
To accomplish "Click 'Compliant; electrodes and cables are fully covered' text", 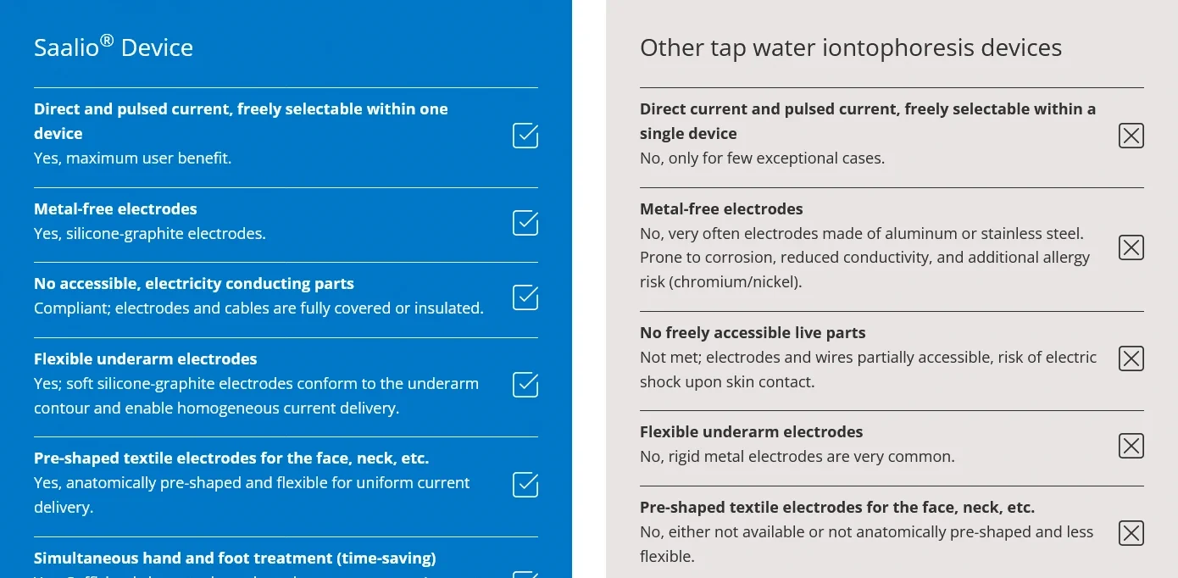I will [258, 308].
